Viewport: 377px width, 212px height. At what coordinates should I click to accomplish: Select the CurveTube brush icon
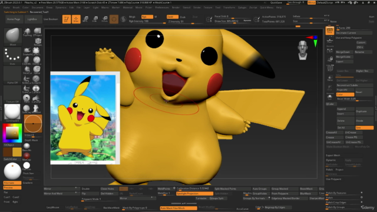click(37, 51)
